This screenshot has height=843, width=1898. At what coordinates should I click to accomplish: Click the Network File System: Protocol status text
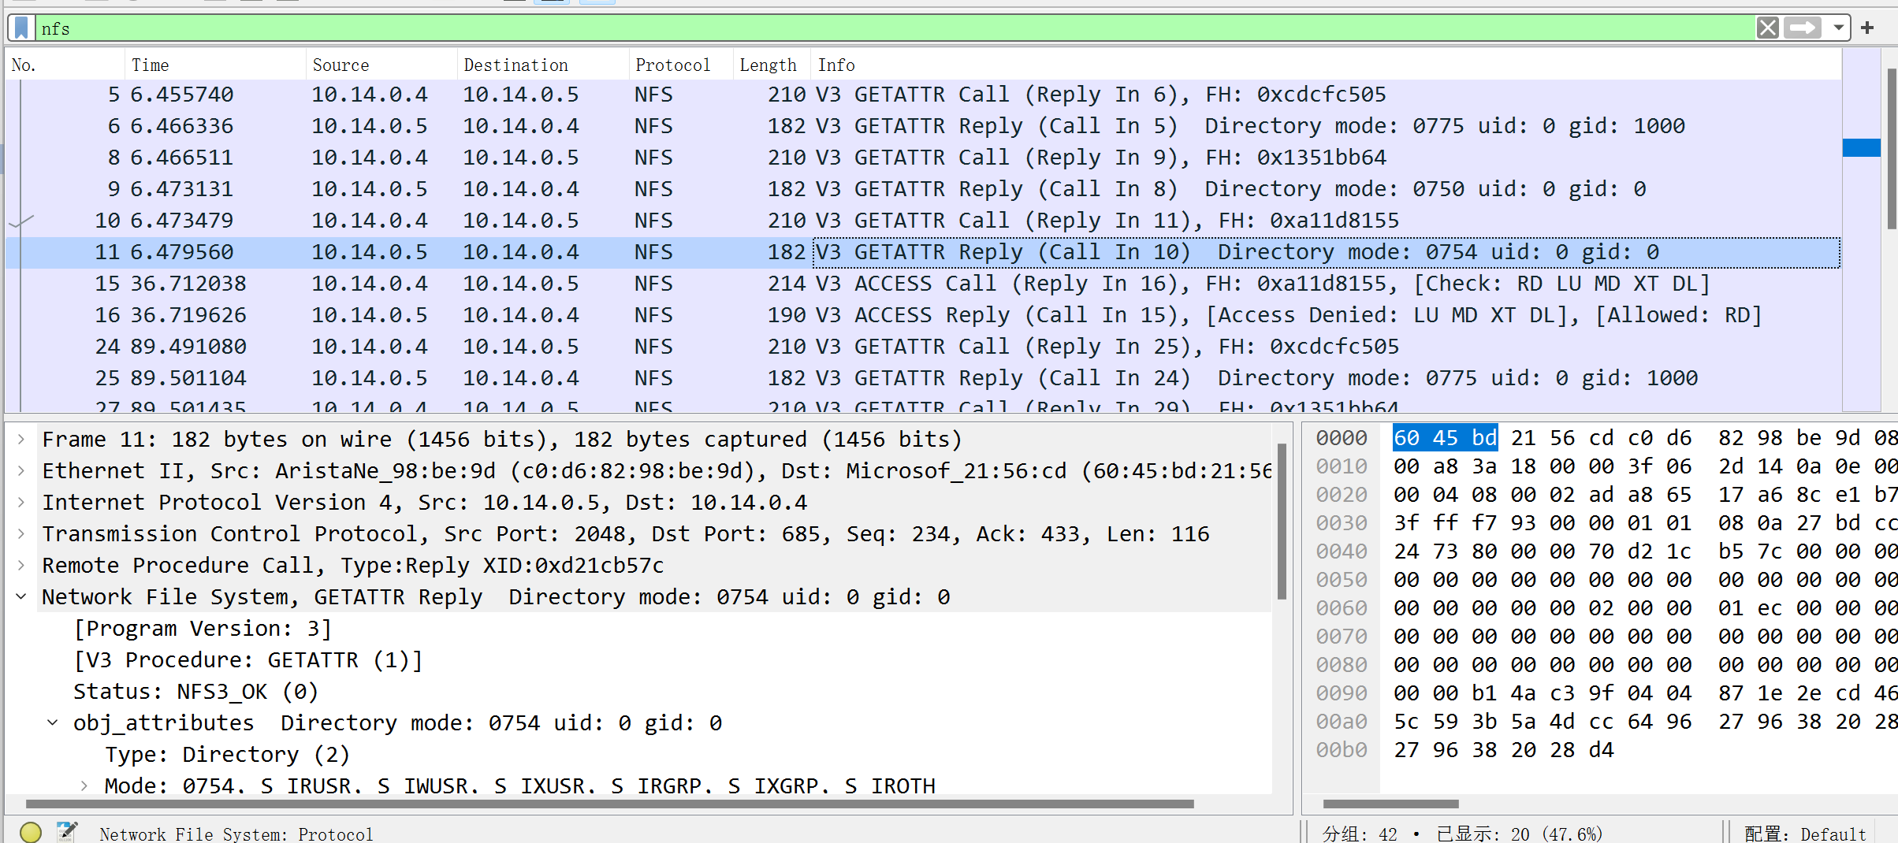point(236,834)
